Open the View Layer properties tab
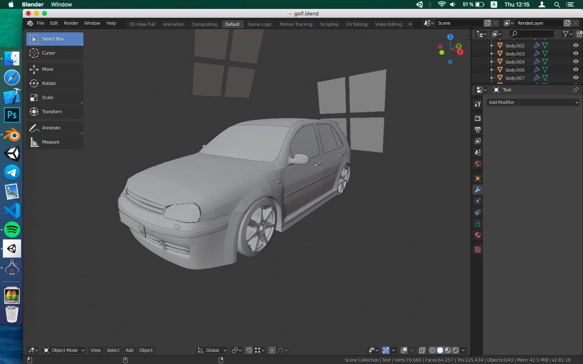Viewport: 583px width, 364px height. pyautogui.click(x=477, y=141)
